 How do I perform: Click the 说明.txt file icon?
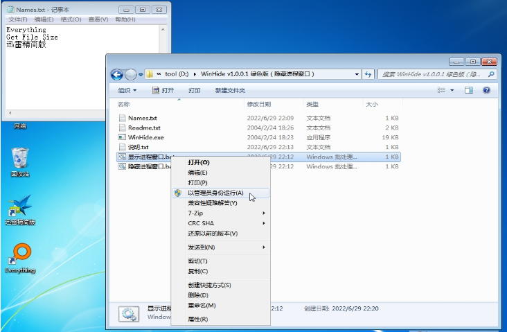coord(122,147)
